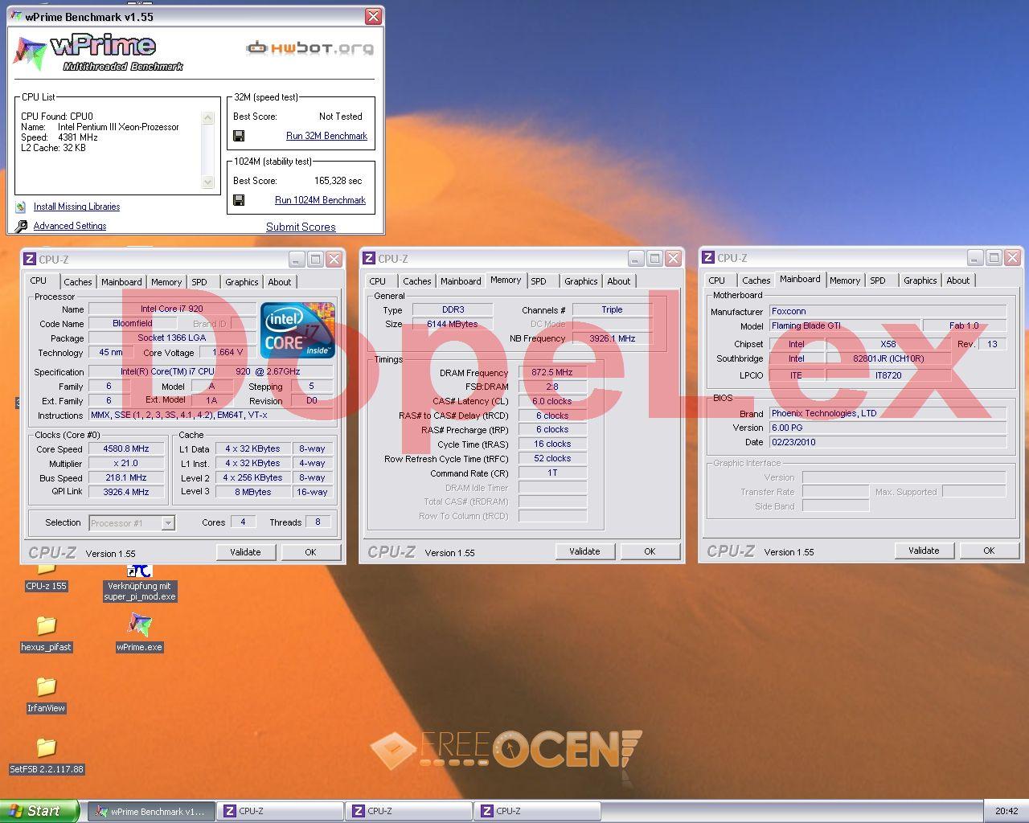Image resolution: width=1029 pixels, height=823 pixels.
Task: Click the memory size 6144 MBytes field
Action: coord(453,324)
